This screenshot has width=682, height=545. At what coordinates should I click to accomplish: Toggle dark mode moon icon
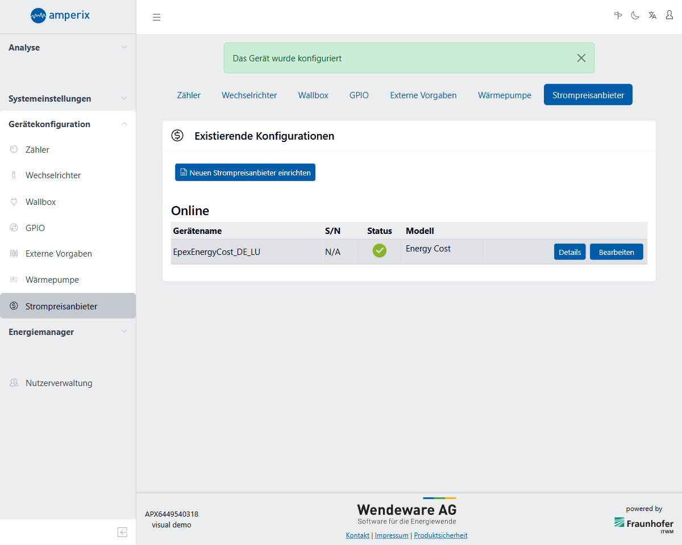point(635,15)
